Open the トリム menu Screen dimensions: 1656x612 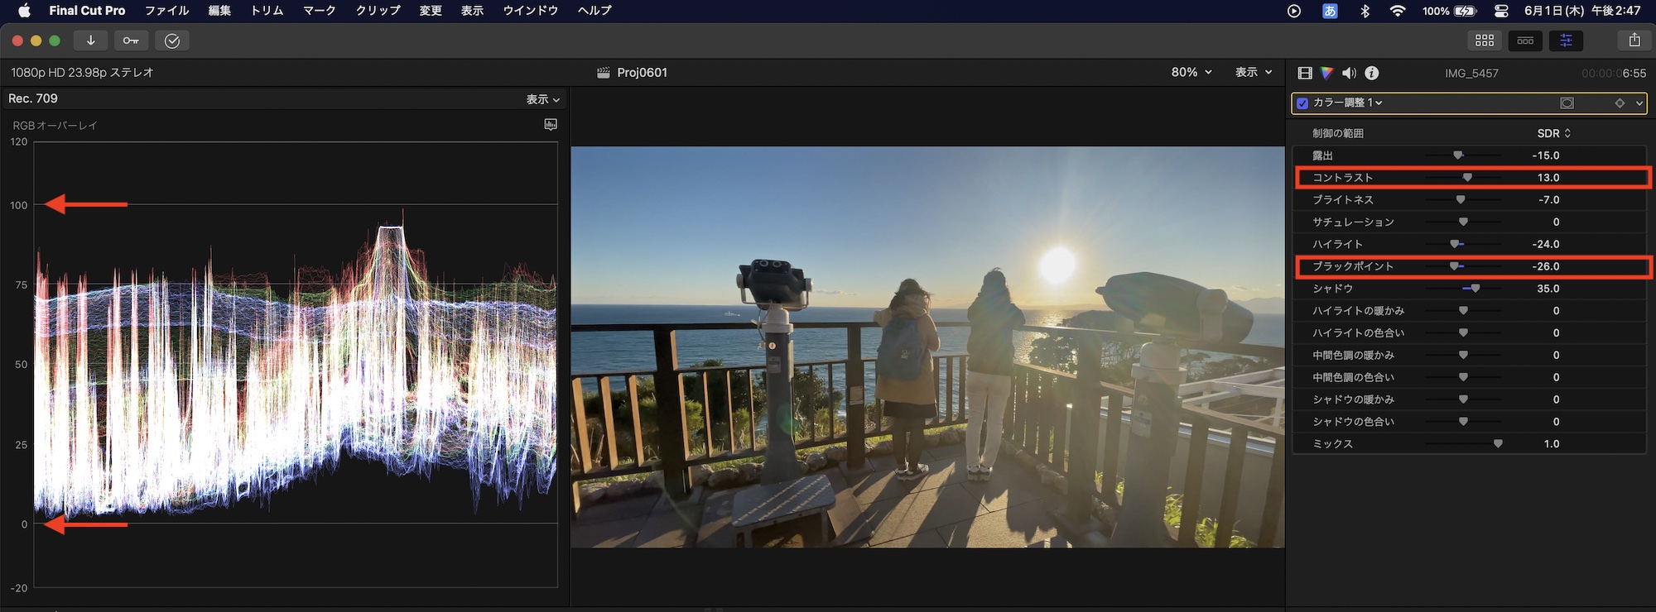pyautogui.click(x=267, y=11)
